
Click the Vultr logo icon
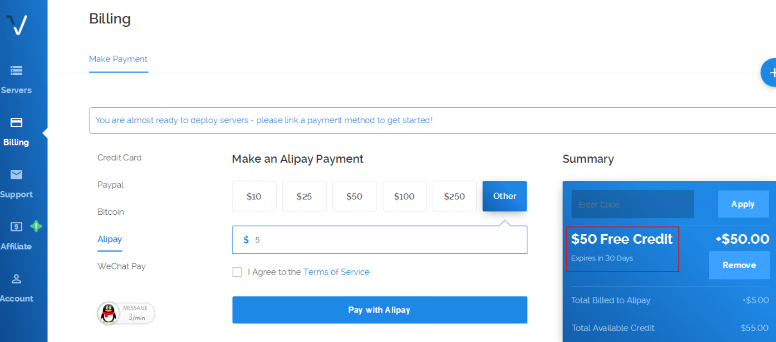click(17, 24)
